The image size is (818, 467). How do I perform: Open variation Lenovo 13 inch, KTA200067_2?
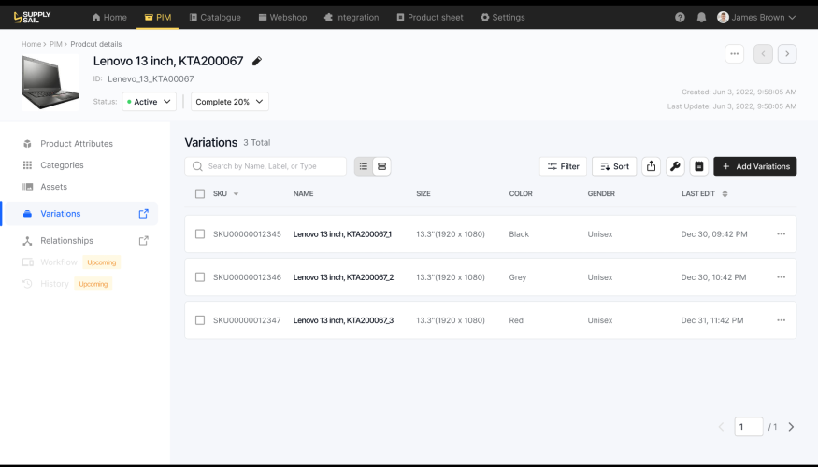(x=343, y=277)
